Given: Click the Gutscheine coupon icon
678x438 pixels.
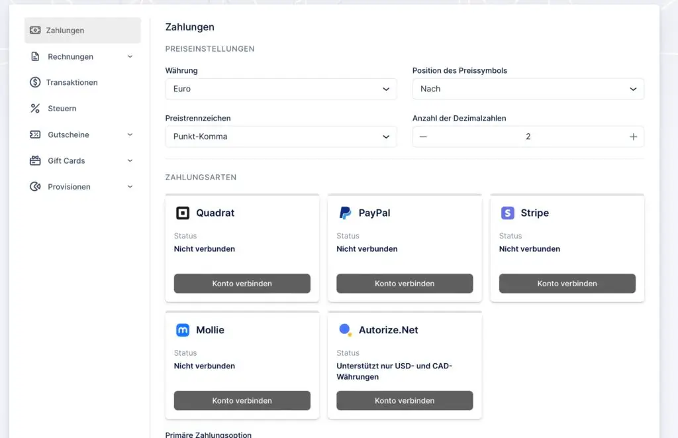Looking at the screenshot, I should pyautogui.click(x=35, y=135).
